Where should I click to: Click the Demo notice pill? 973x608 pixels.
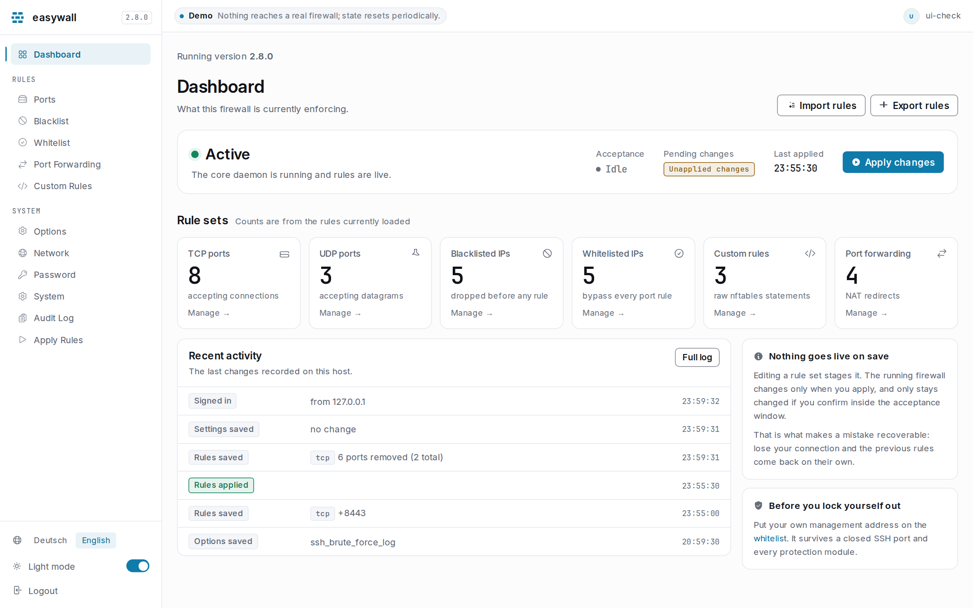pos(310,16)
